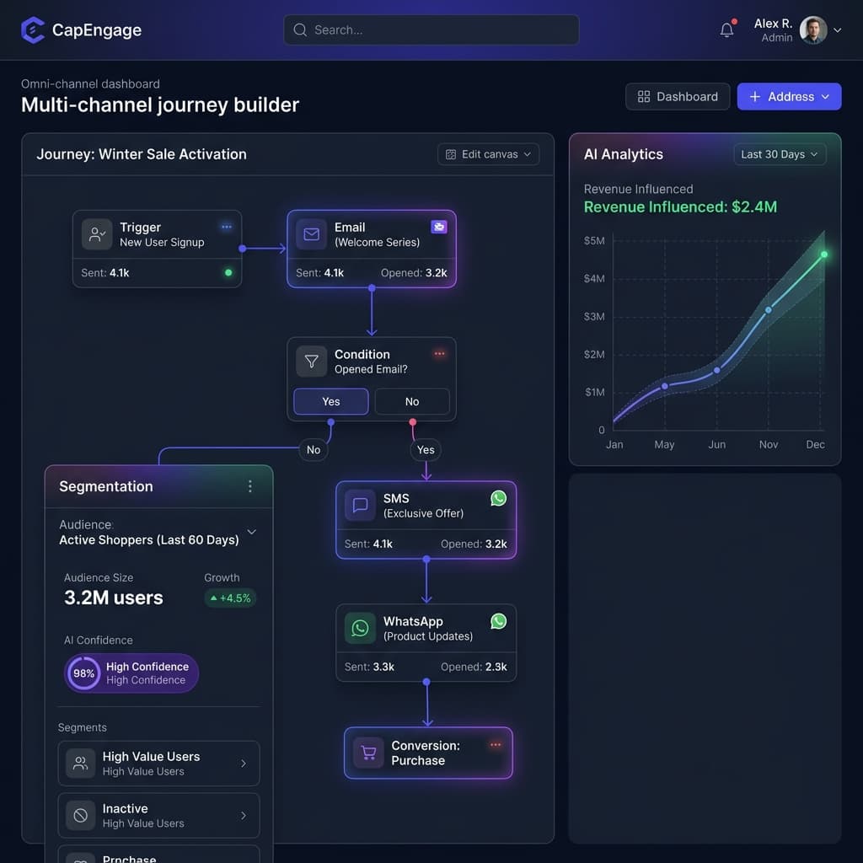This screenshot has width=863, height=863.
Task: Click WhatsApp badge on SMS node
Action: 499,498
